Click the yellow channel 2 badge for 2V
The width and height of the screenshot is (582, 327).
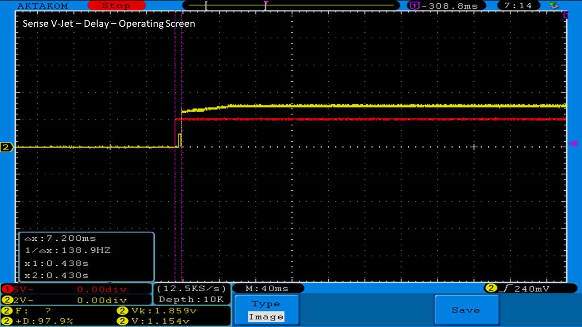pyautogui.click(x=7, y=300)
